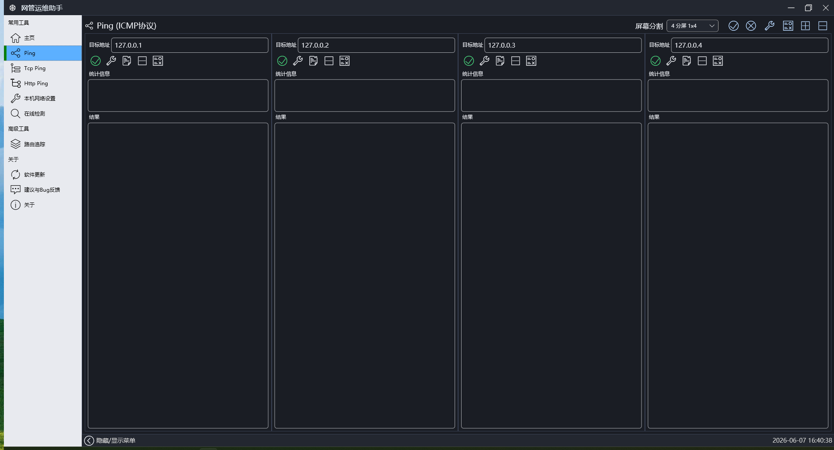The image size is (834, 450).
Task: Click the home icon beside 主页
Action: (x=16, y=38)
